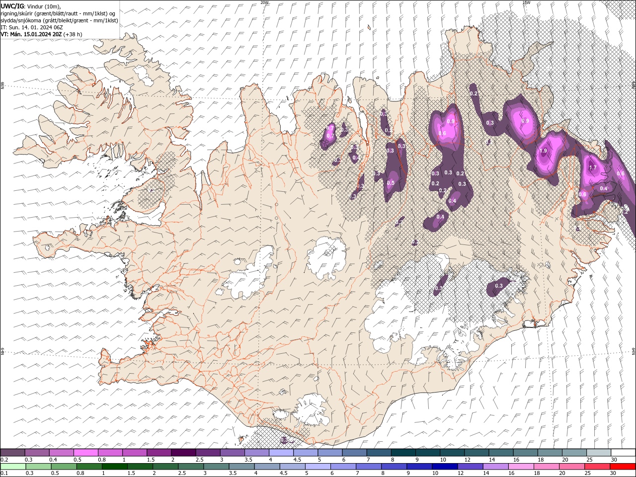Click the 'slydda/snjókoma' legend description line
This screenshot has height=477, width=636.
point(60,20)
